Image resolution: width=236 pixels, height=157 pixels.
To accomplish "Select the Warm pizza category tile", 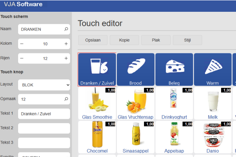I will pyautogui.click(x=212, y=69).
